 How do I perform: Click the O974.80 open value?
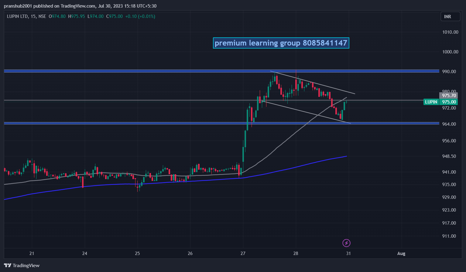57,16
